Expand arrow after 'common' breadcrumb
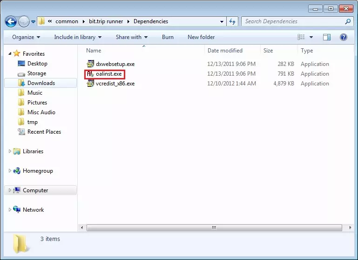Viewport: 358px width, 260px height. coord(83,21)
